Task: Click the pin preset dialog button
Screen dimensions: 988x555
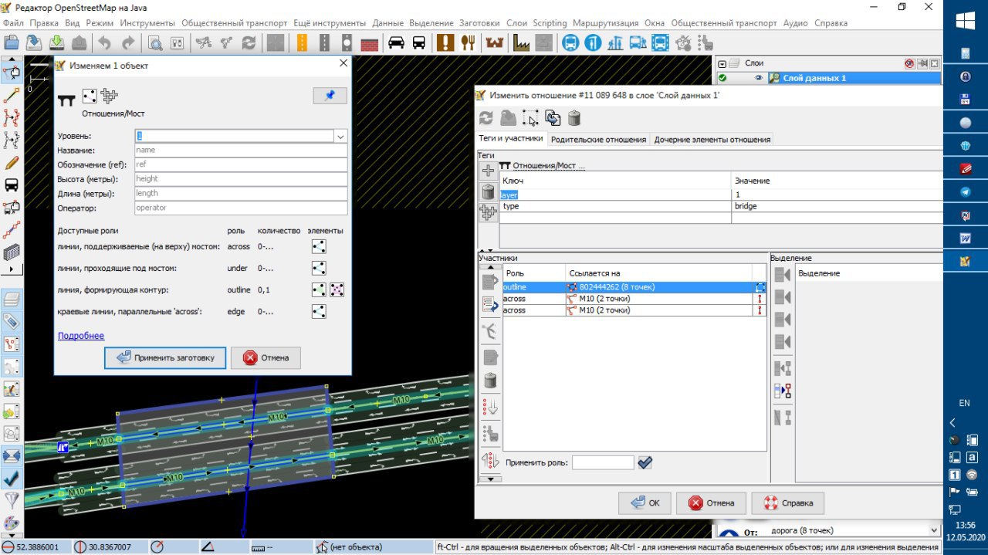Action: (330, 96)
